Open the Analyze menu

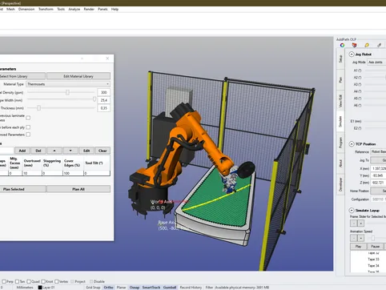[x=74, y=9]
